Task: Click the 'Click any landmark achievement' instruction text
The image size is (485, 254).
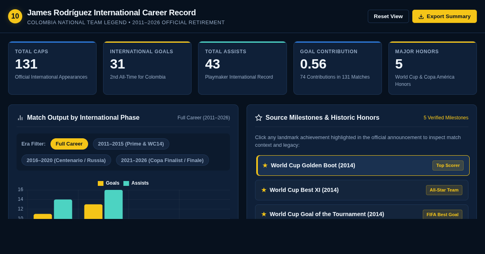Action: (358, 141)
